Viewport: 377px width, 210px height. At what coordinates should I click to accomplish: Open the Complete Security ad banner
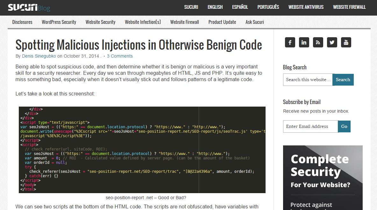tap(323, 178)
